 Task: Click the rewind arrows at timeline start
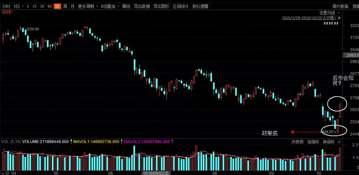[3, 173]
